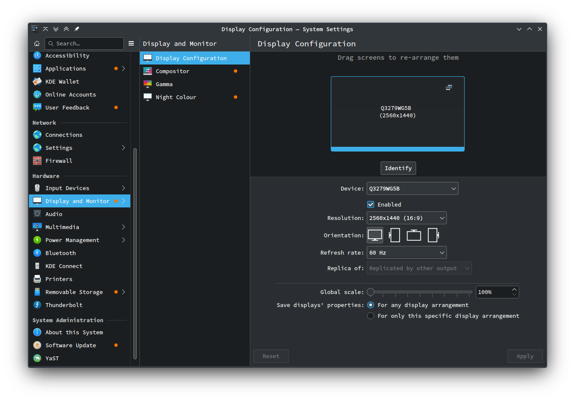Click the Apply button

pyautogui.click(x=525, y=356)
